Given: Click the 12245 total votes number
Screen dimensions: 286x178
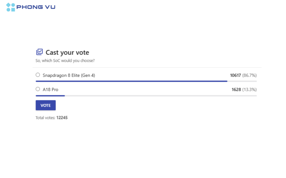Looking at the screenshot, I should (x=62, y=118).
